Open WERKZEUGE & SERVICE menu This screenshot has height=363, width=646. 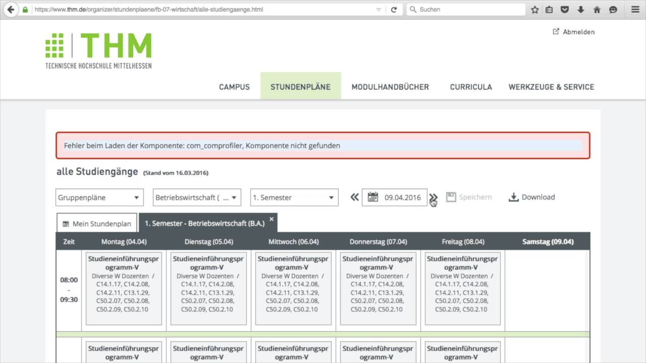point(551,87)
